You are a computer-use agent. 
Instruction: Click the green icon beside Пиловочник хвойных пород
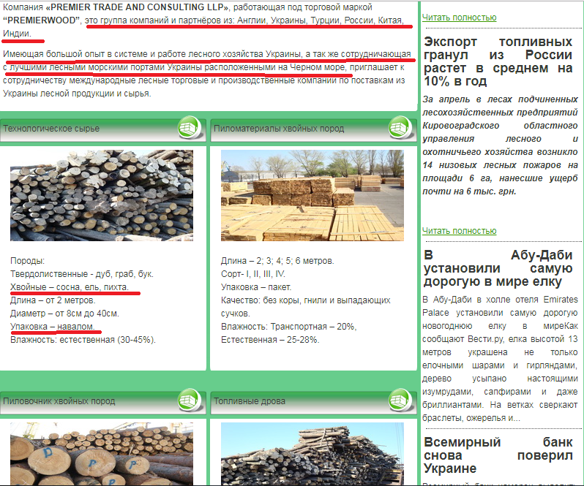[x=190, y=400]
